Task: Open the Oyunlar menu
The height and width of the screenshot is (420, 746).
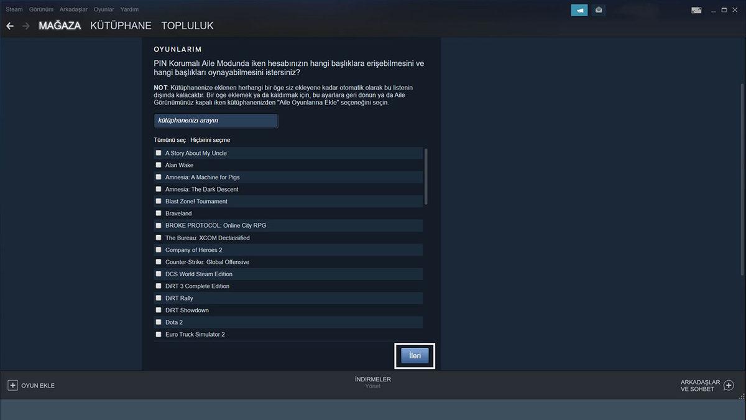Action: click(103, 9)
